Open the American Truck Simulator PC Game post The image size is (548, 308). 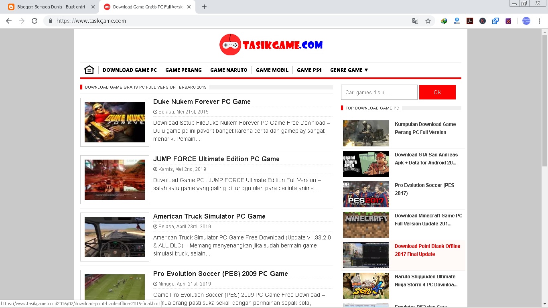tap(209, 216)
